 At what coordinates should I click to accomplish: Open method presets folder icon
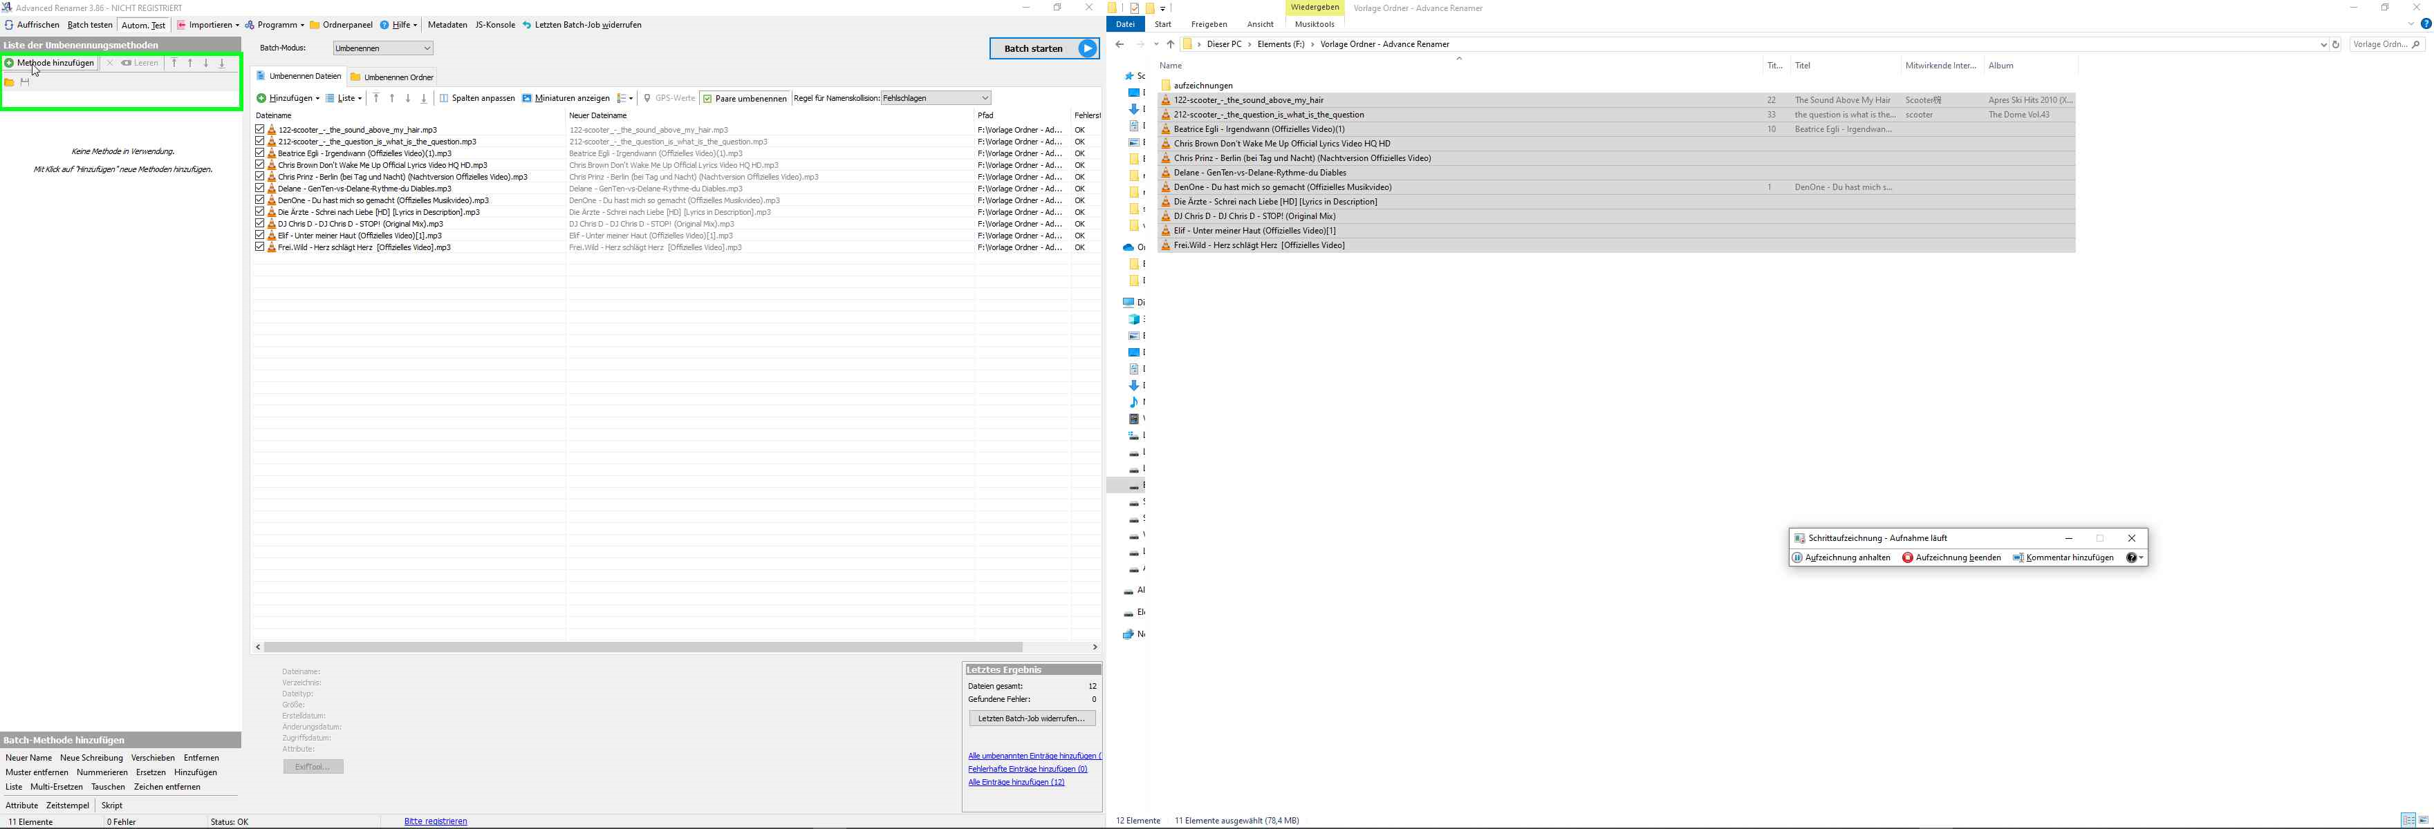click(x=10, y=82)
